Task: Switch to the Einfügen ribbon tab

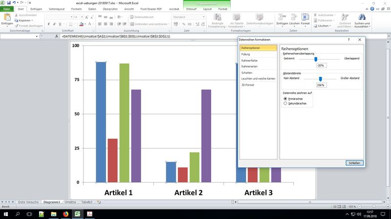Action: 36,9
